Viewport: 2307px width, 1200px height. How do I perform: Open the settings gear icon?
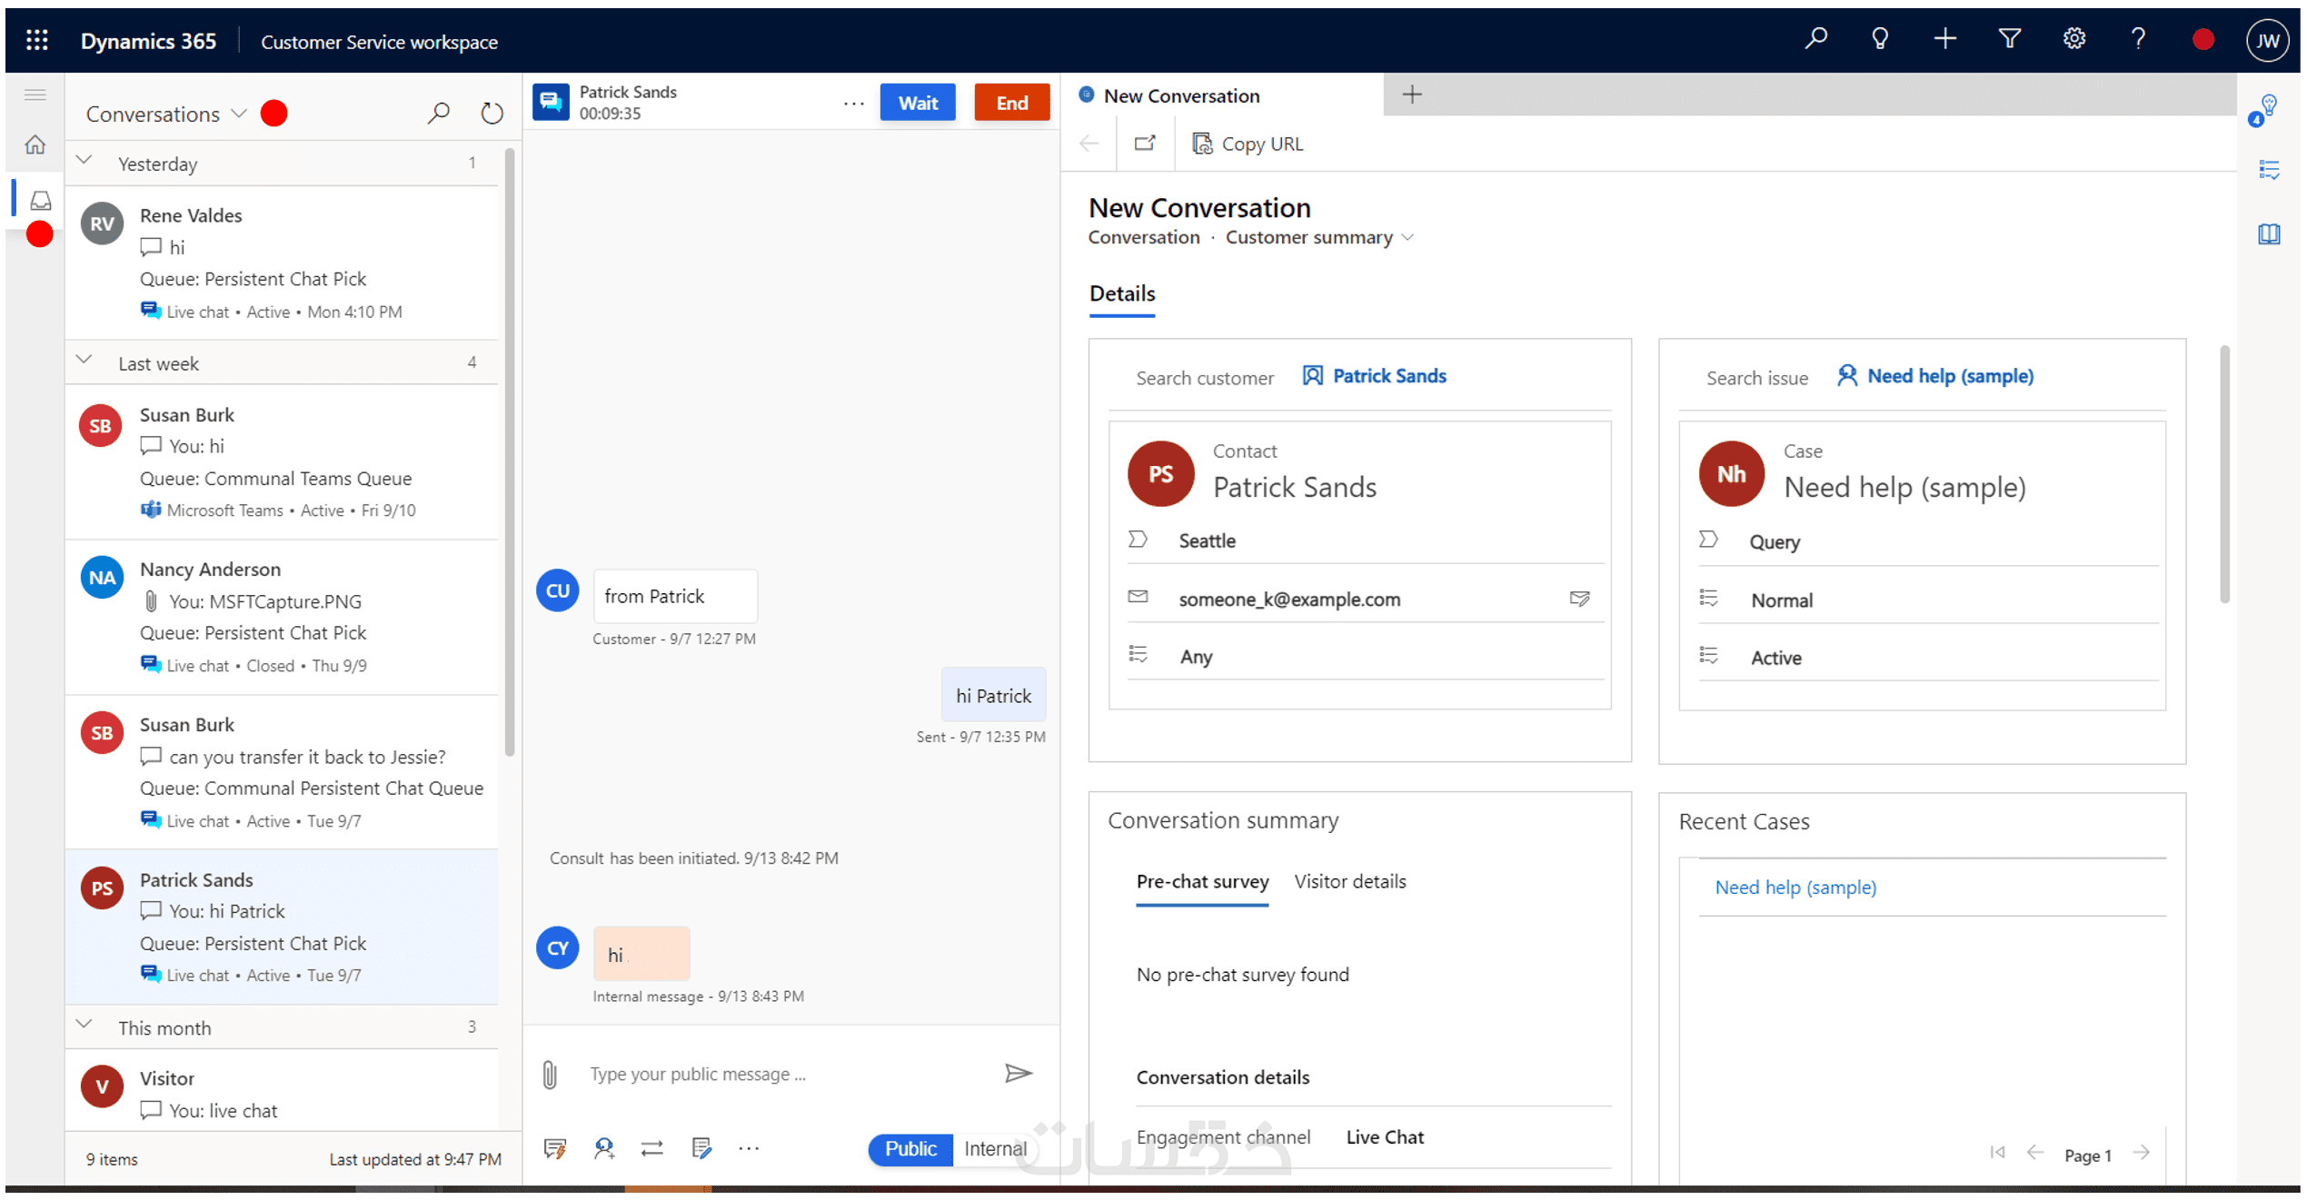pyautogui.click(x=2073, y=39)
